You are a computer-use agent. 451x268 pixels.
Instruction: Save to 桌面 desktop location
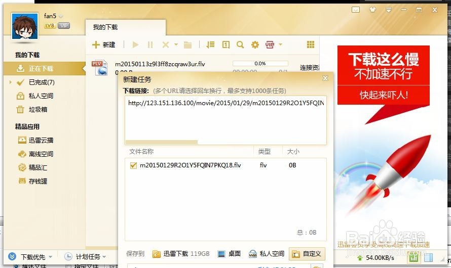[x=229, y=254]
